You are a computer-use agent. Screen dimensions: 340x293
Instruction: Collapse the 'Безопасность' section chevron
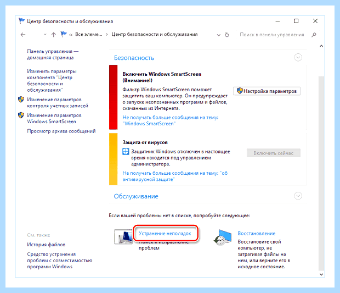pyautogui.click(x=298, y=57)
